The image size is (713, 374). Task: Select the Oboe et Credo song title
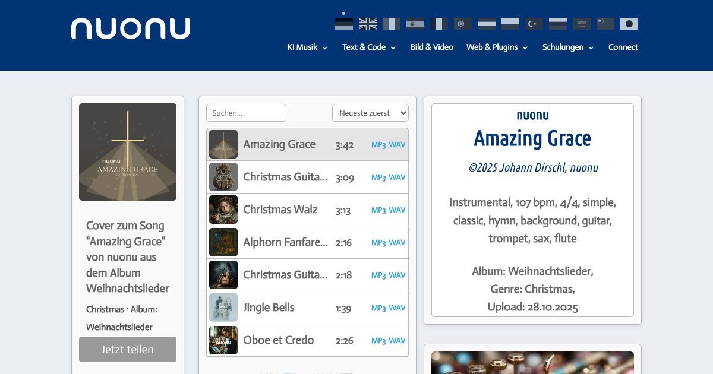click(279, 340)
